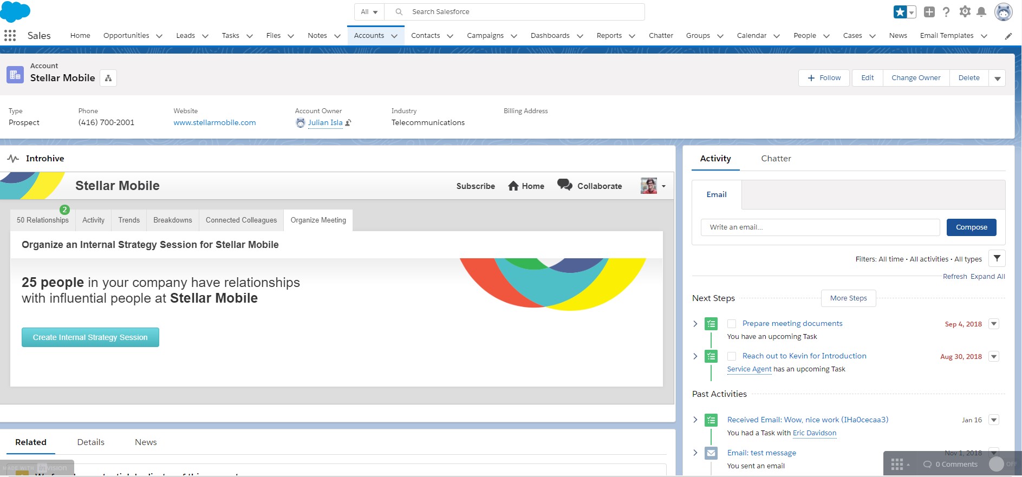The width and height of the screenshot is (1022, 477).
Task: Open the Trends tab
Action: 129,220
